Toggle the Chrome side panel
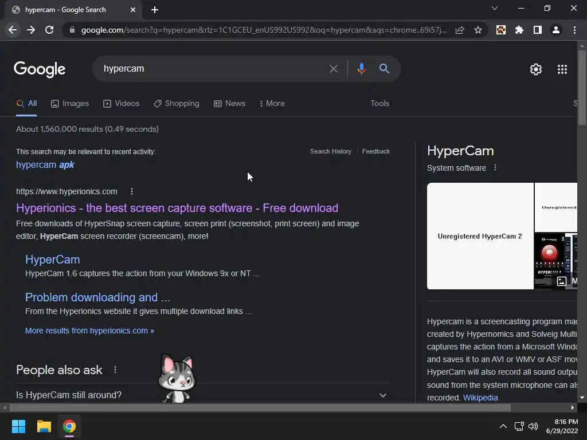 click(x=538, y=30)
